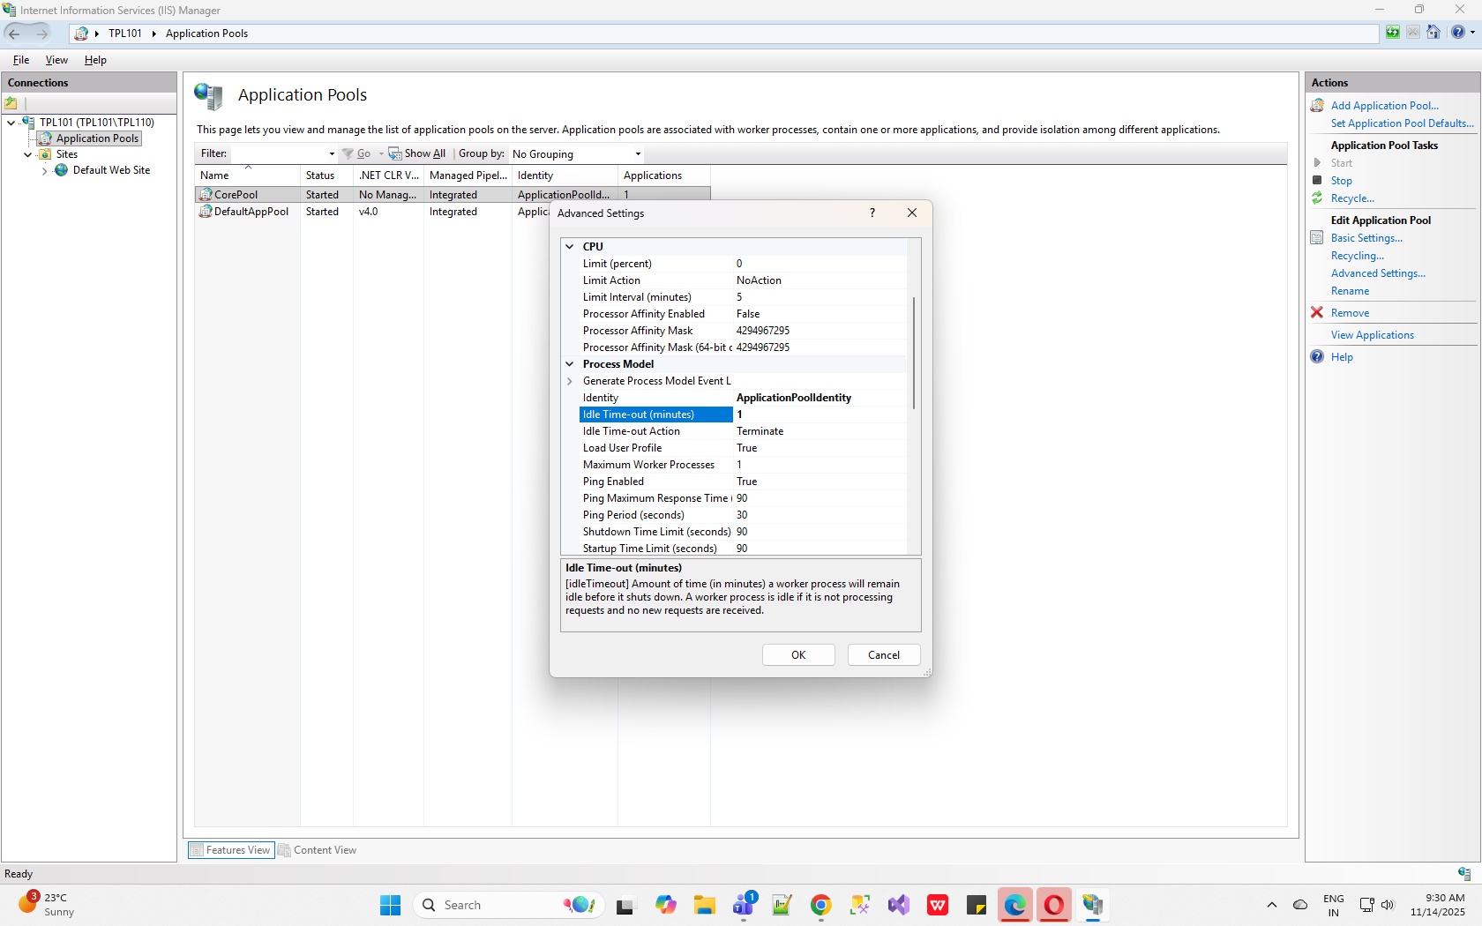This screenshot has width=1482, height=926.
Task: Open the View menu
Action: click(56, 60)
